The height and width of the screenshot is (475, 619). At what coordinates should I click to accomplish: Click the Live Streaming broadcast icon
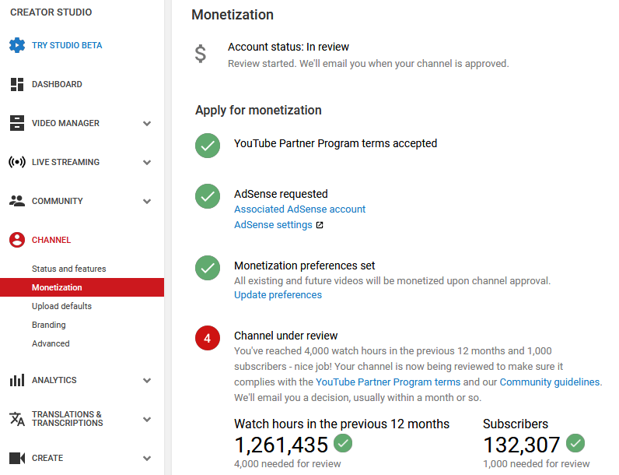click(17, 162)
